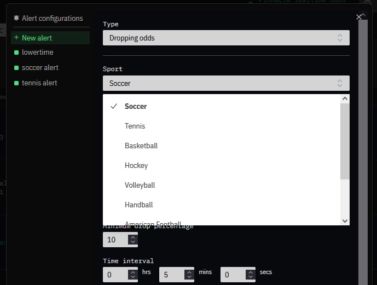Click the mins field stepper arrows

tap(189, 275)
